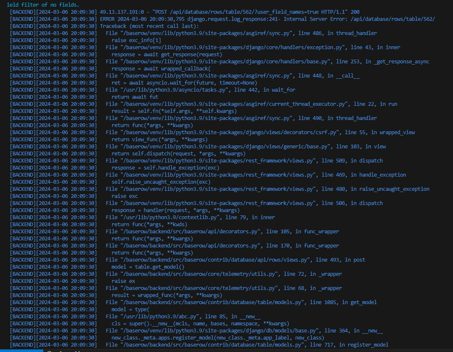Image resolution: width=453 pixels, height=352 pixels.
Task: Click the django/views/decorators/csrf.py file path
Action: (x=230, y=132)
